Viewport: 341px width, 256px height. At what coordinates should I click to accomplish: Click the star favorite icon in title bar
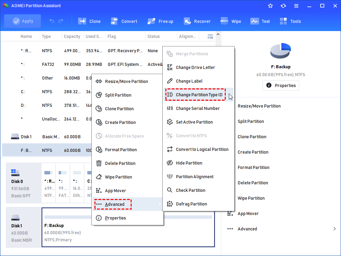point(270,6)
